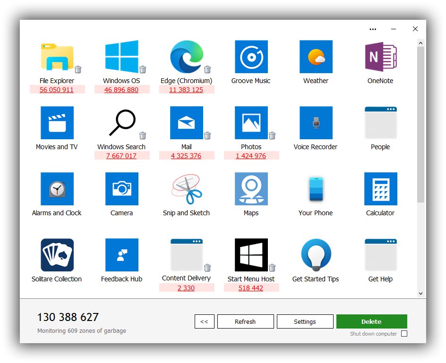The width and height of the screenshot is (446, 363).
Task: Enable the Shut down computer checkbox
Action: point(404,334)
